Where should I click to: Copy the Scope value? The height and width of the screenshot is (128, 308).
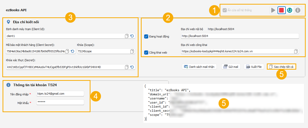pyautogui.click(x=132, y=51)
